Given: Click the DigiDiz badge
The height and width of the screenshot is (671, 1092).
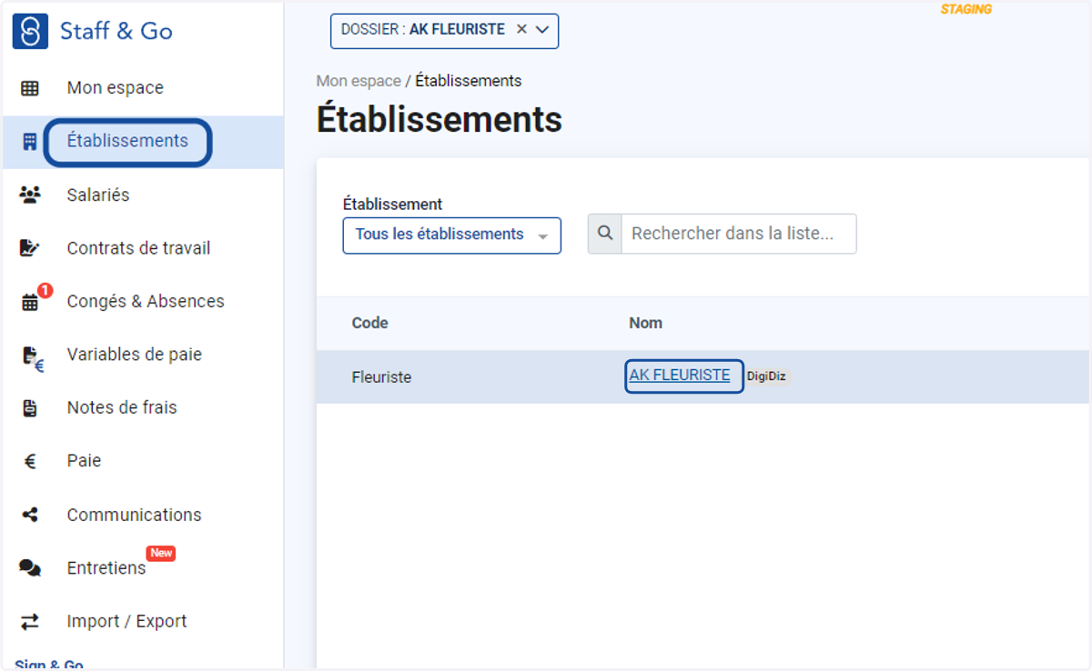Looking at the screenshot, I should click(x=766, y=376).
